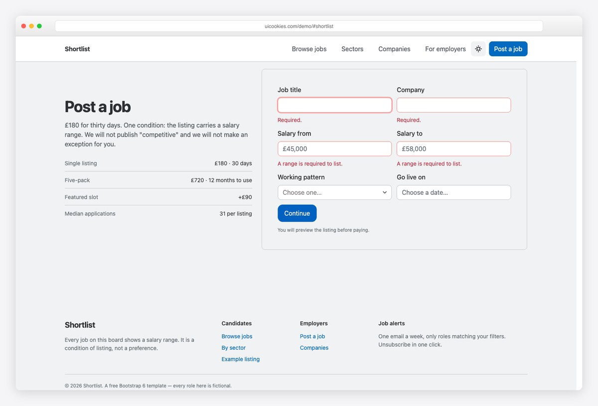The image size is (598, 406).
Task: Open the For employers nav item
Action: 446,49
